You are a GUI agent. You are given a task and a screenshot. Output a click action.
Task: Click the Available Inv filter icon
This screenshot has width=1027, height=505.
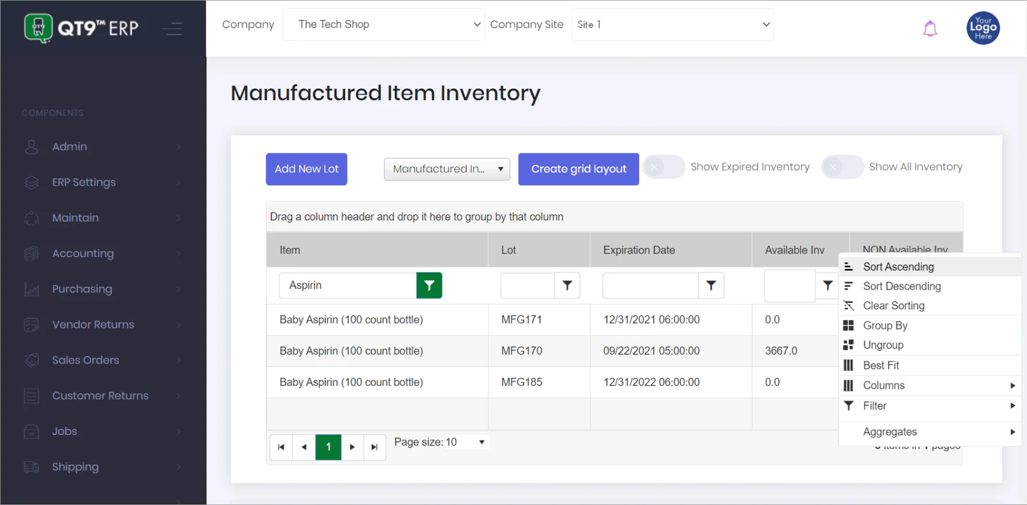827,286
